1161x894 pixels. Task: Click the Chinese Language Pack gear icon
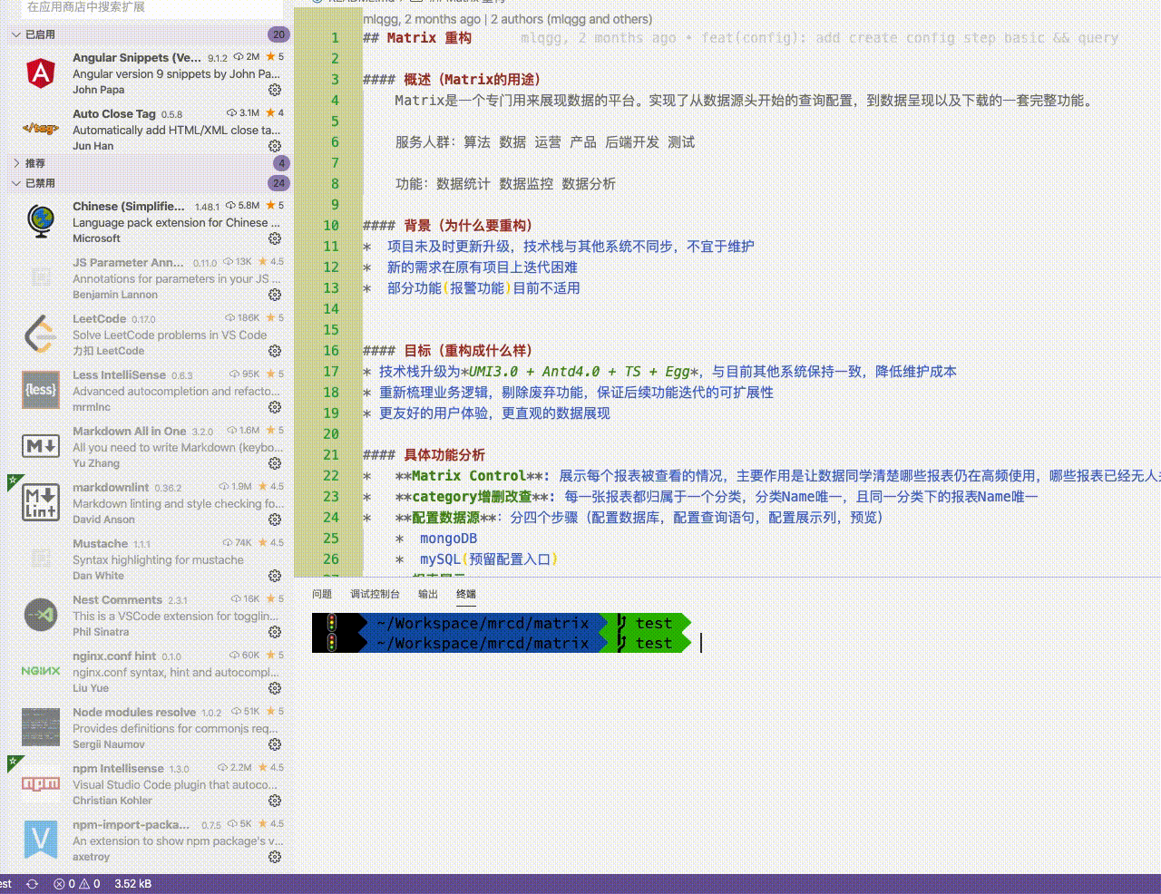pos(275,238)
